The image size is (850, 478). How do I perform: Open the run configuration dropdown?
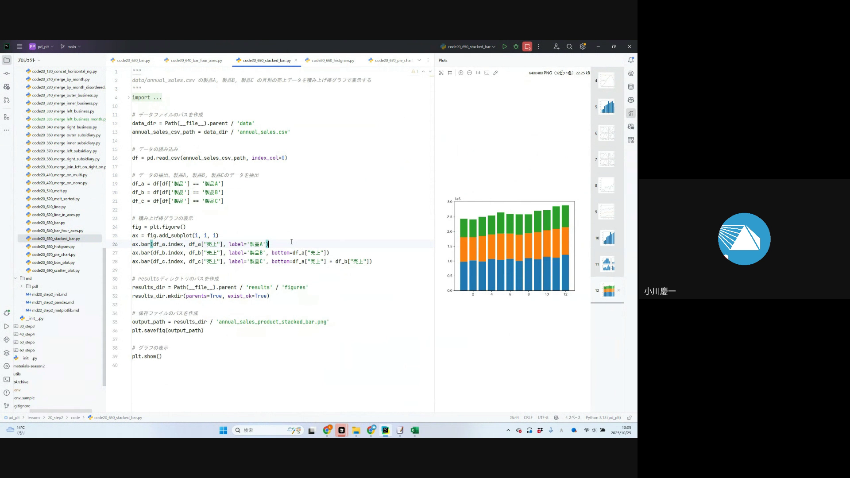tap(468, 46)
